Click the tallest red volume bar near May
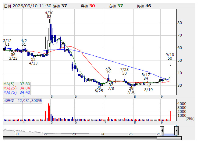 tap(48, 112)
